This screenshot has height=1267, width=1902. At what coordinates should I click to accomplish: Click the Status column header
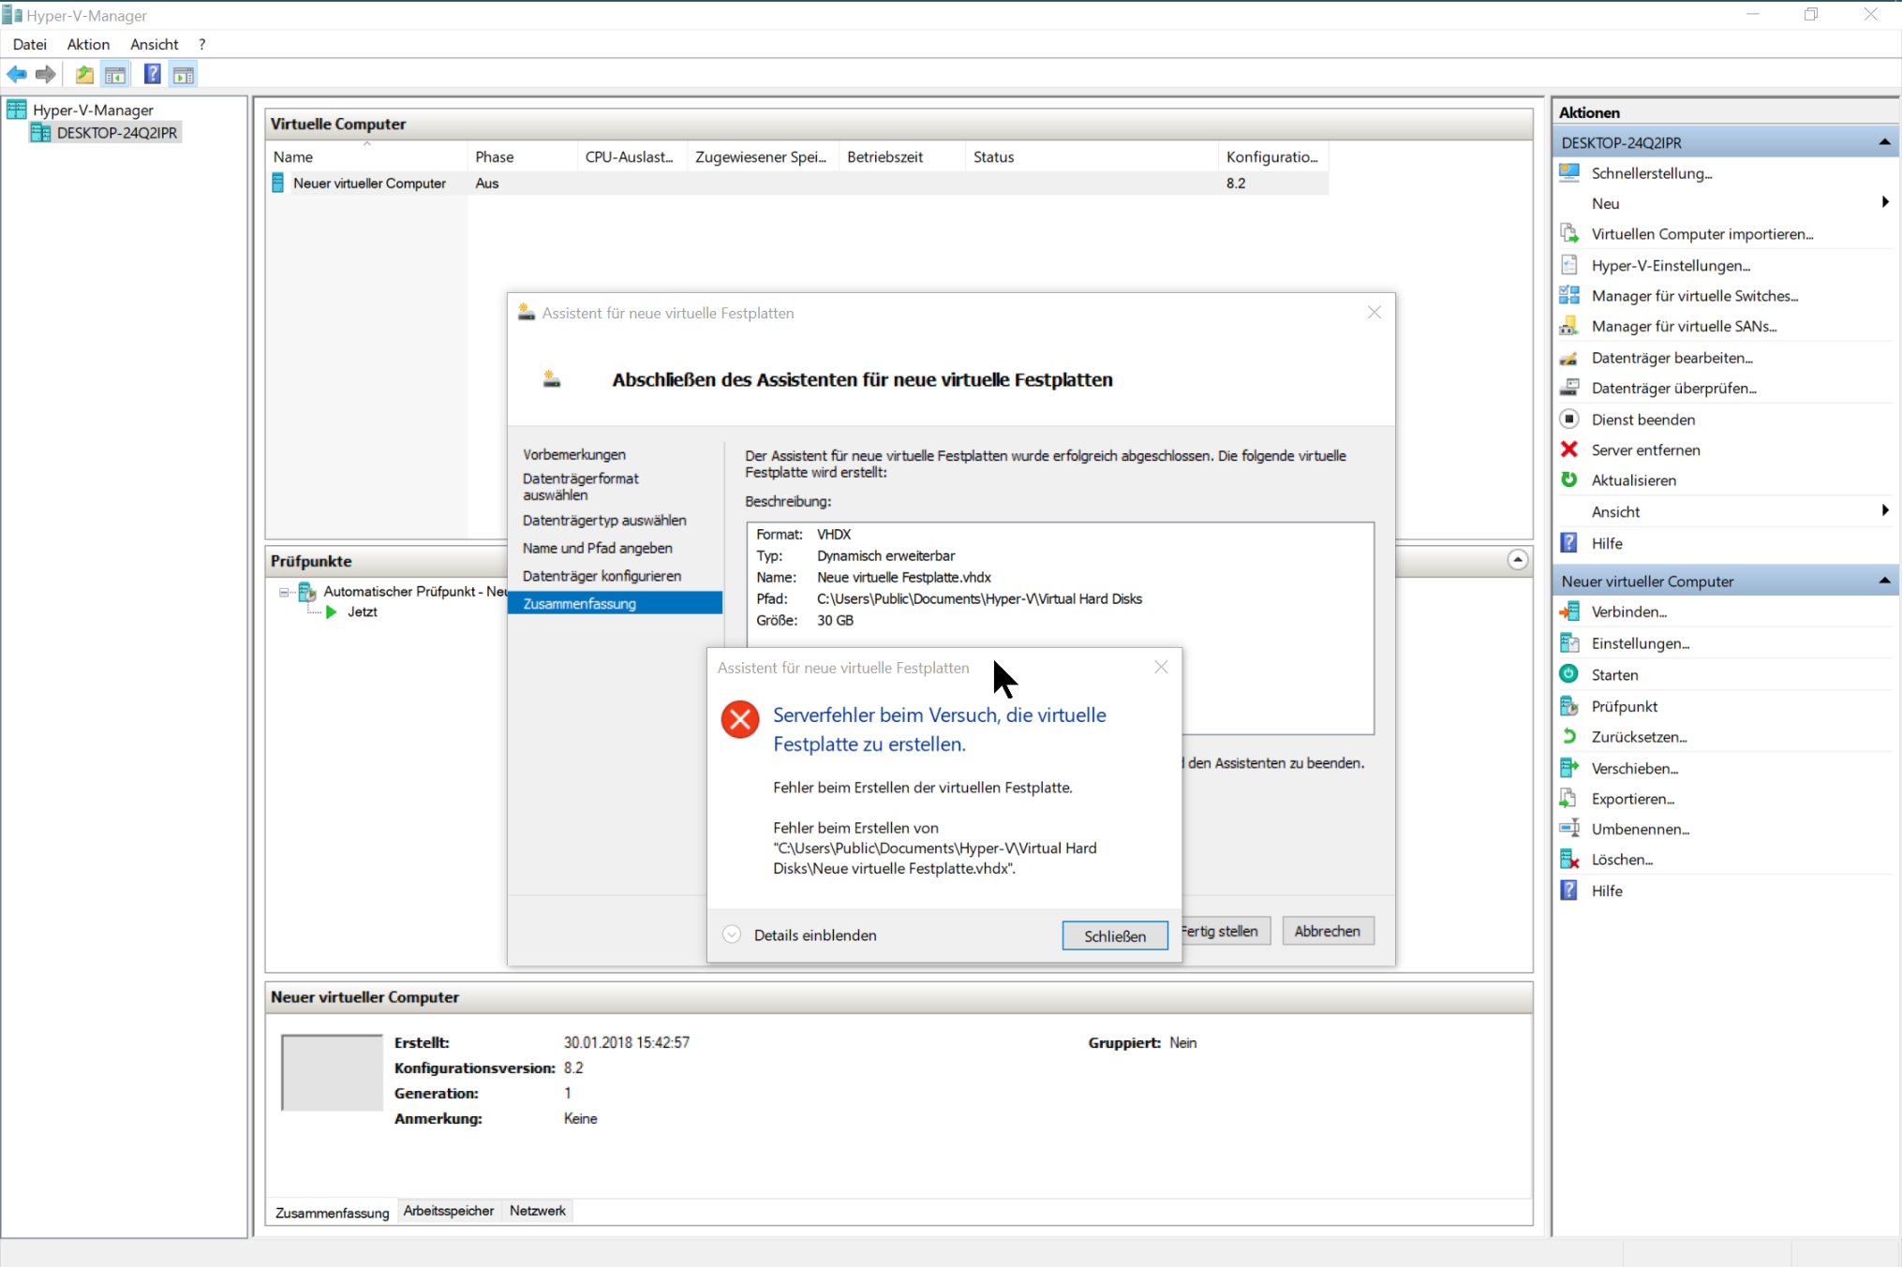(1092, 156)
